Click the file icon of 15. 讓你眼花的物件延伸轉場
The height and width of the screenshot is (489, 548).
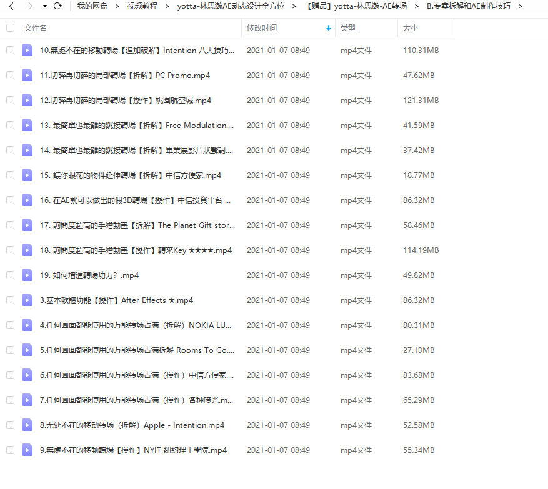click(27, 175)
